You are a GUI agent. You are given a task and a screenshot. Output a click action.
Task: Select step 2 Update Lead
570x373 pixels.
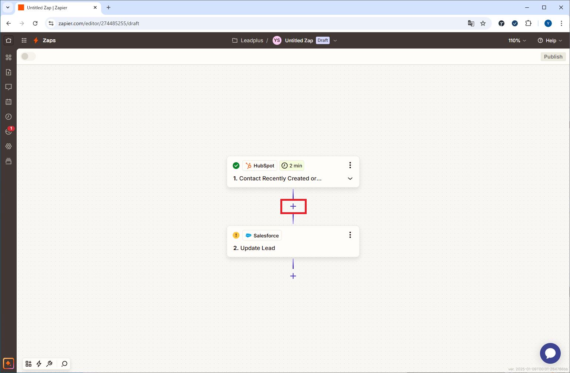254,248
